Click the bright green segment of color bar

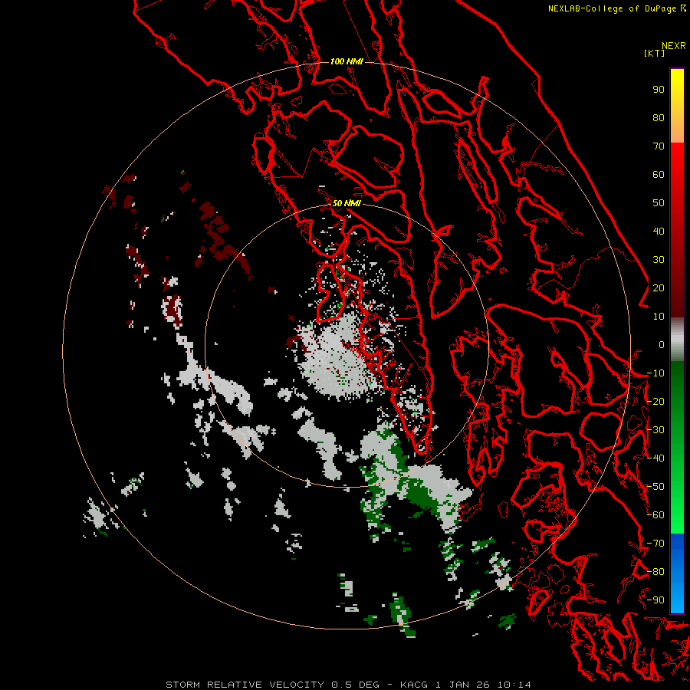click(x=677, y=506)
